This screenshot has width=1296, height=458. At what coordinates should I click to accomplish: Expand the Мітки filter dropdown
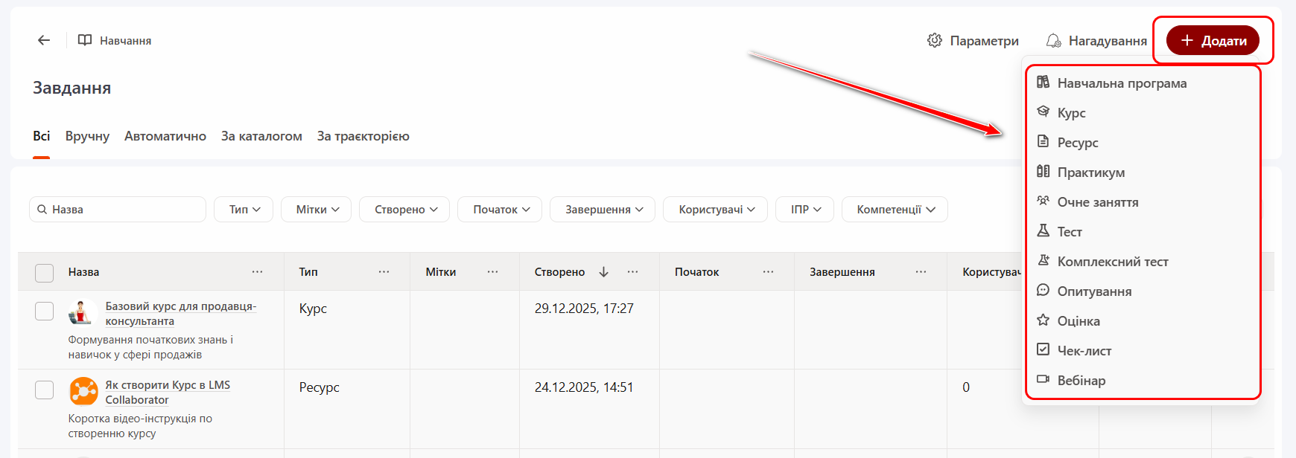317,210
